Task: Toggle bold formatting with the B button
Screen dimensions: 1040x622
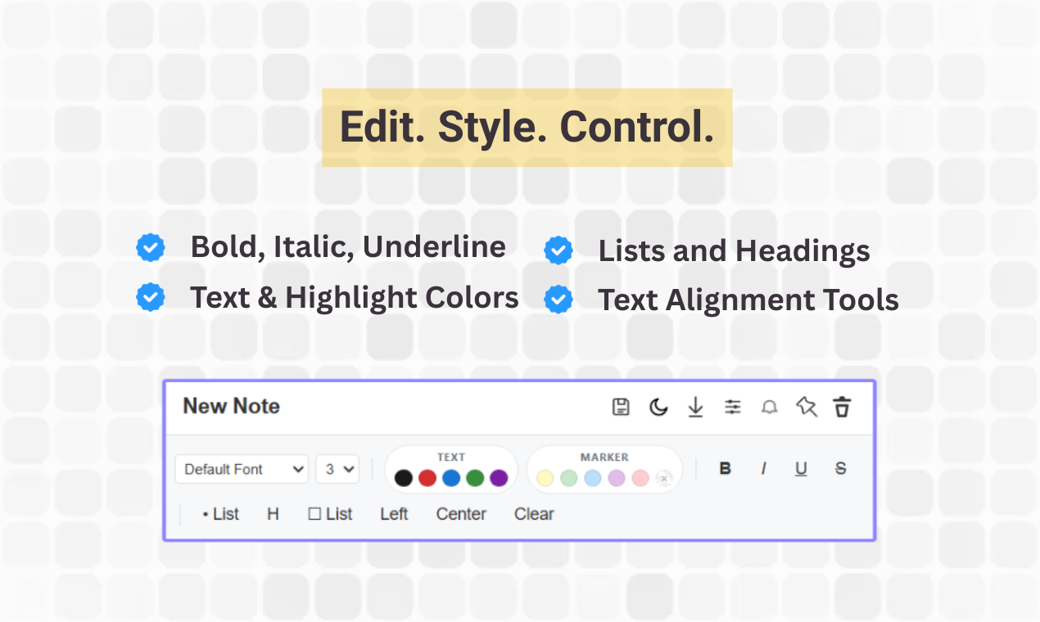Action: point(724,468)
